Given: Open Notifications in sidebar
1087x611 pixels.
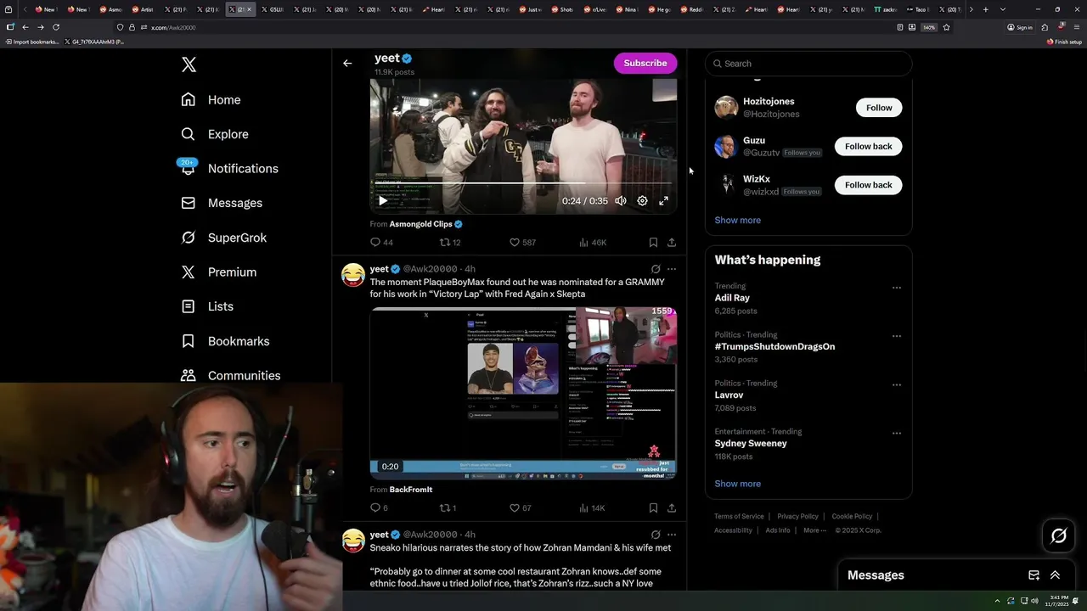Looking at the screenshot, I should (229, 168).
